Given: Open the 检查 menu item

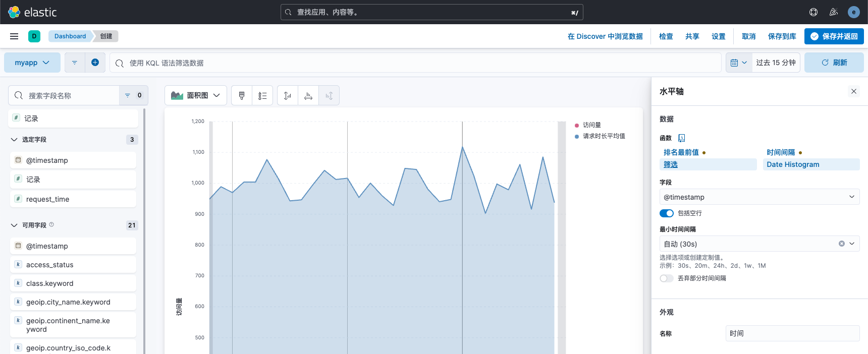Looking at the screenshot, I should [666, 36].
